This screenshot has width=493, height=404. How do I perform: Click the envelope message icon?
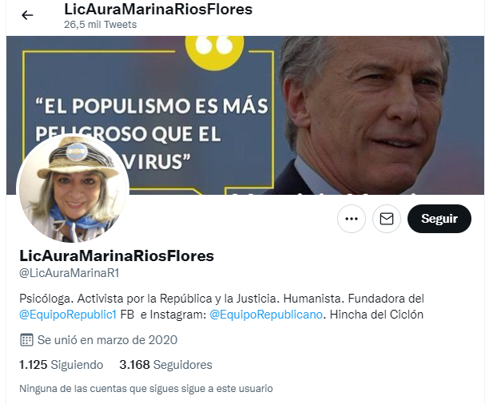point(387,219)
